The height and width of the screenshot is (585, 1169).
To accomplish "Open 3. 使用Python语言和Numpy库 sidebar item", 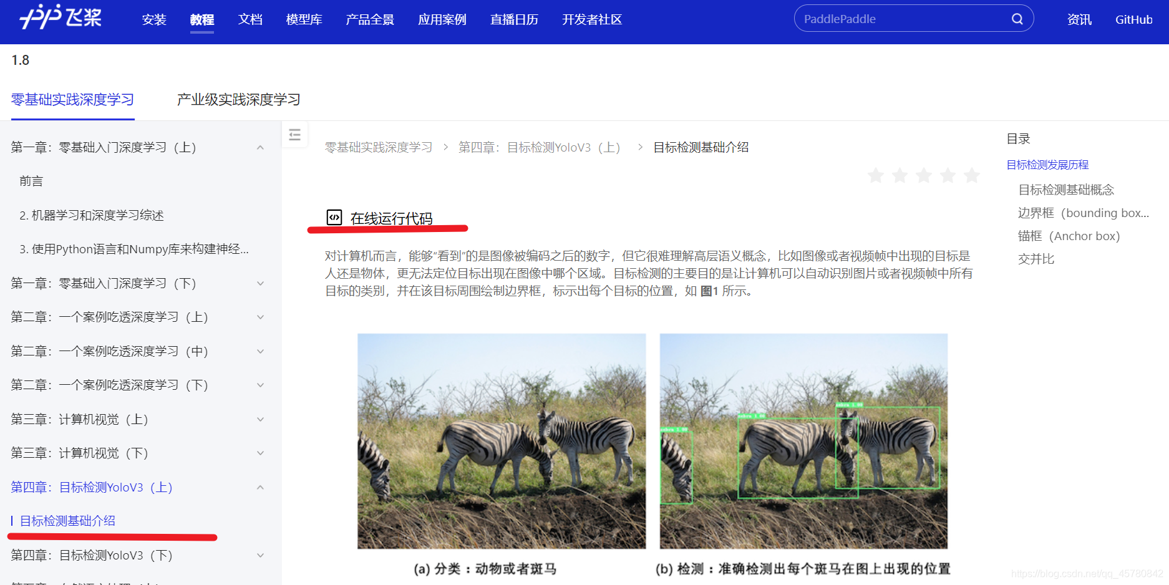I will coord(133,249).
